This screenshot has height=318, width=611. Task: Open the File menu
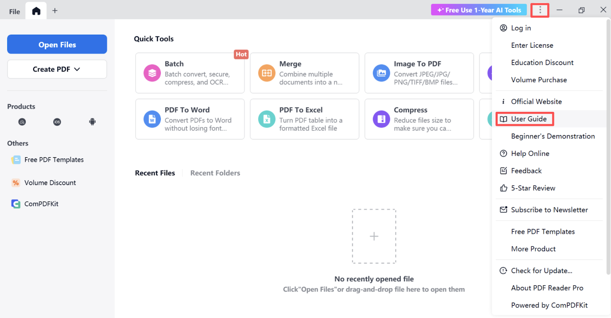tap(15, 11)
